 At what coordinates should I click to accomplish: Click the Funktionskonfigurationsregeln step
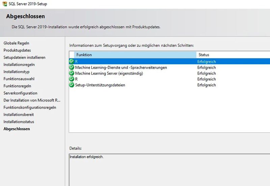point(30,108)
